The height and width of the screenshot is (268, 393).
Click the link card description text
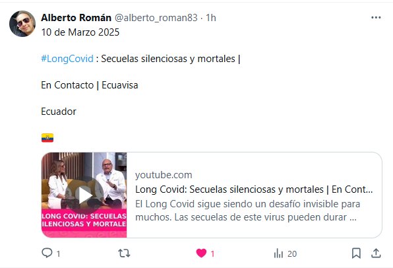click(248, 211)
